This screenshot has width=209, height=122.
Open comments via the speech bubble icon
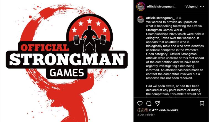[149, 103]
